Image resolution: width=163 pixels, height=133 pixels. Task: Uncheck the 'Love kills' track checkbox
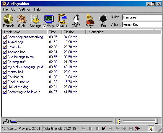[5, 47]
